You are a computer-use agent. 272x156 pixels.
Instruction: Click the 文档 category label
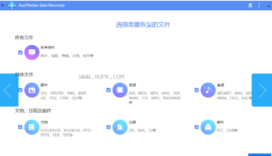pyautogui.click(x=44, y=122)
